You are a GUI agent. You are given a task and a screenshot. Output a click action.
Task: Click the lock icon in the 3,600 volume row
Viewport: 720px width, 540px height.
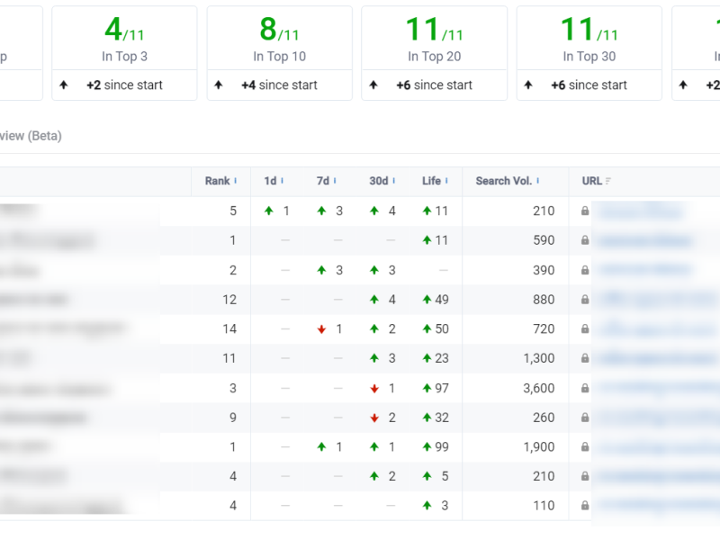585,389
